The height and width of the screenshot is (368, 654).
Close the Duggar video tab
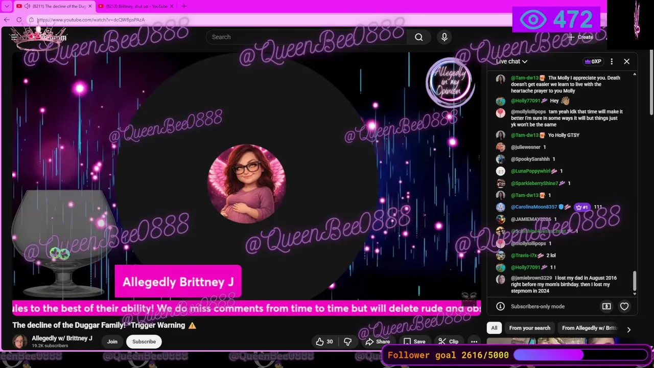pos(90,6)
